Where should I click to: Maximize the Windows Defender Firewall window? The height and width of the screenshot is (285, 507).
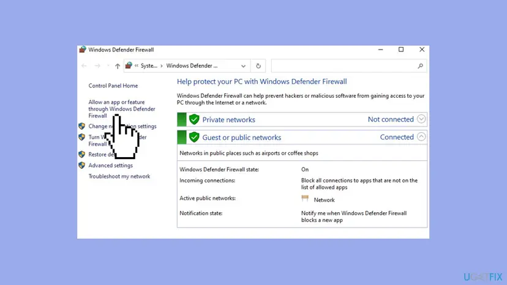(x=401, y=50)
